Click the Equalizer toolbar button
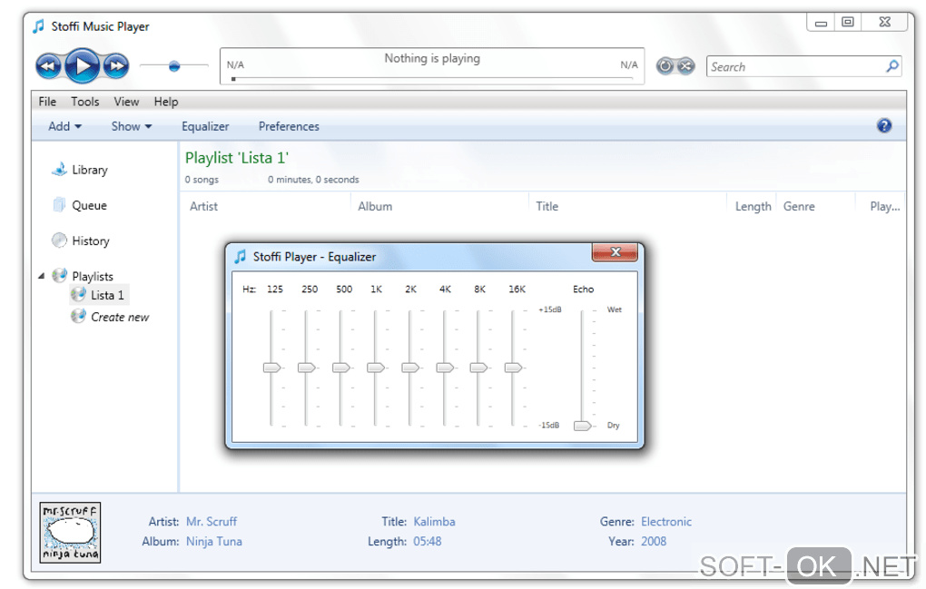Viewport: 926px width, 589px height. click(205, 126)
